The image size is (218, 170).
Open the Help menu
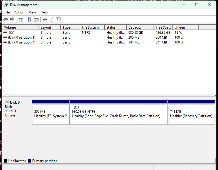pyautogui.click(x=44, y=12)
